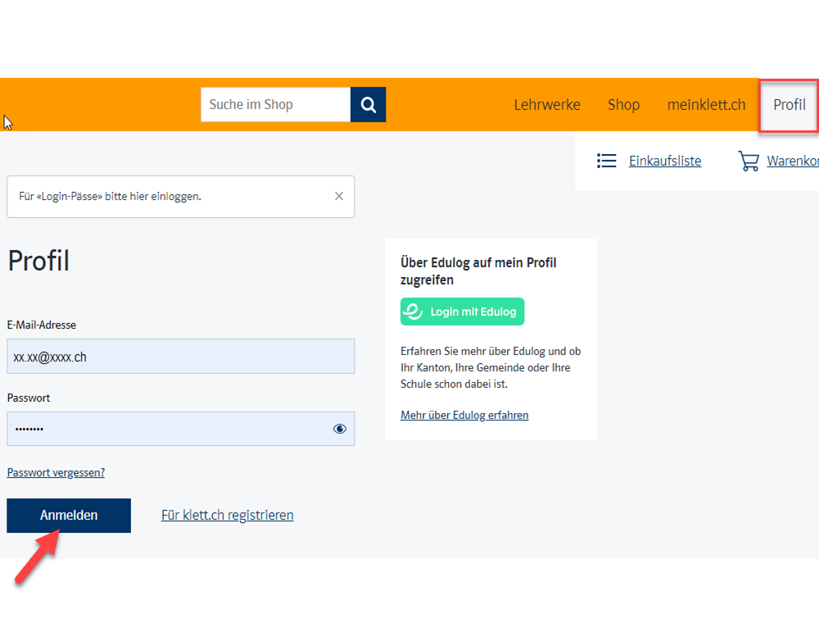Click the shopping cart icon
Screen dimensions: 819x637
(749, 161)
